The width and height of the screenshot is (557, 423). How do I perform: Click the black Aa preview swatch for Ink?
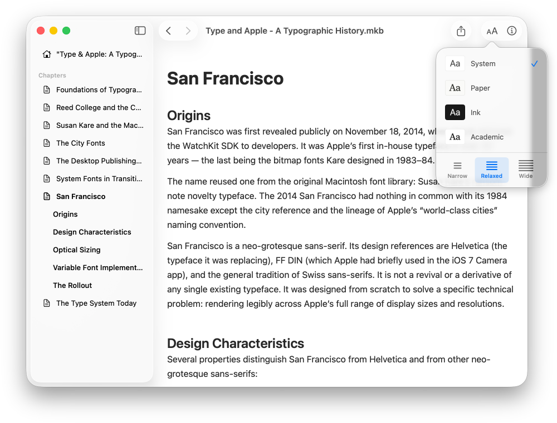[455, 112]
